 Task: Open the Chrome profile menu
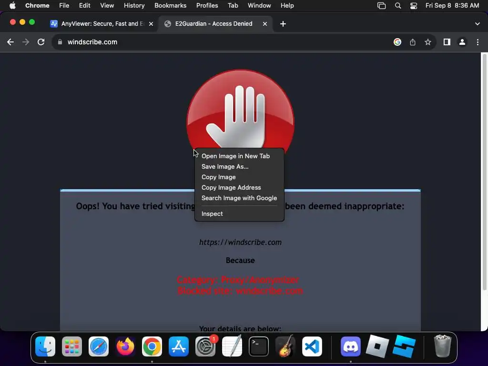(462, 42)
